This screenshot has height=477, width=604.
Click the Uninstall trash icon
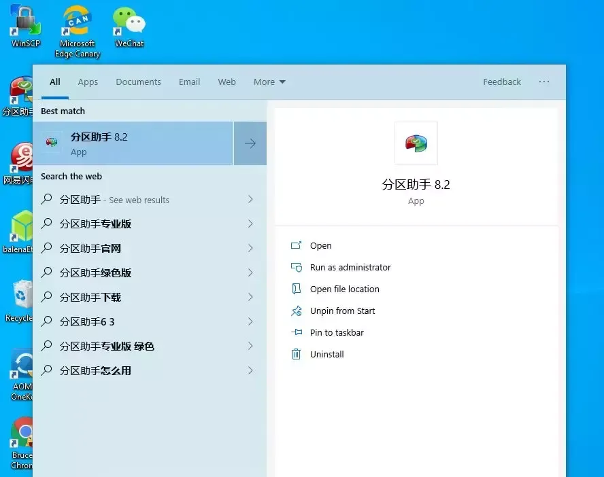pyautogui.click(x=296, y=355)
